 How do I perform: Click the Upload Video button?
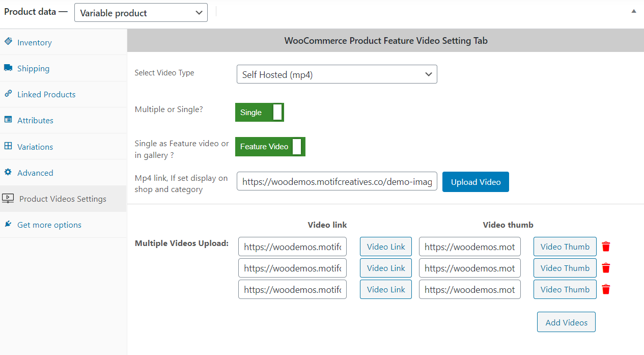tap(475, 182)
